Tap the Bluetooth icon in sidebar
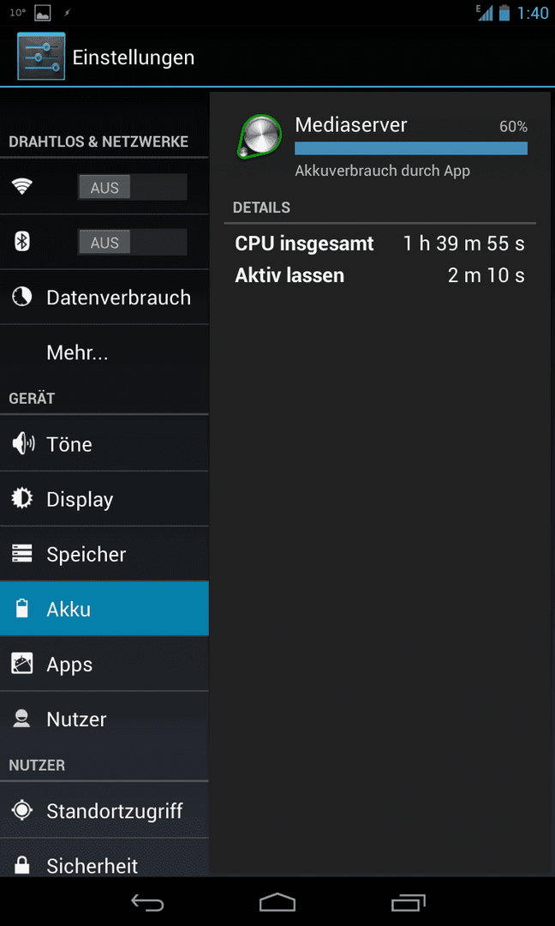Image resolution: width=555 pixels, height=926 pixels. 22,242
